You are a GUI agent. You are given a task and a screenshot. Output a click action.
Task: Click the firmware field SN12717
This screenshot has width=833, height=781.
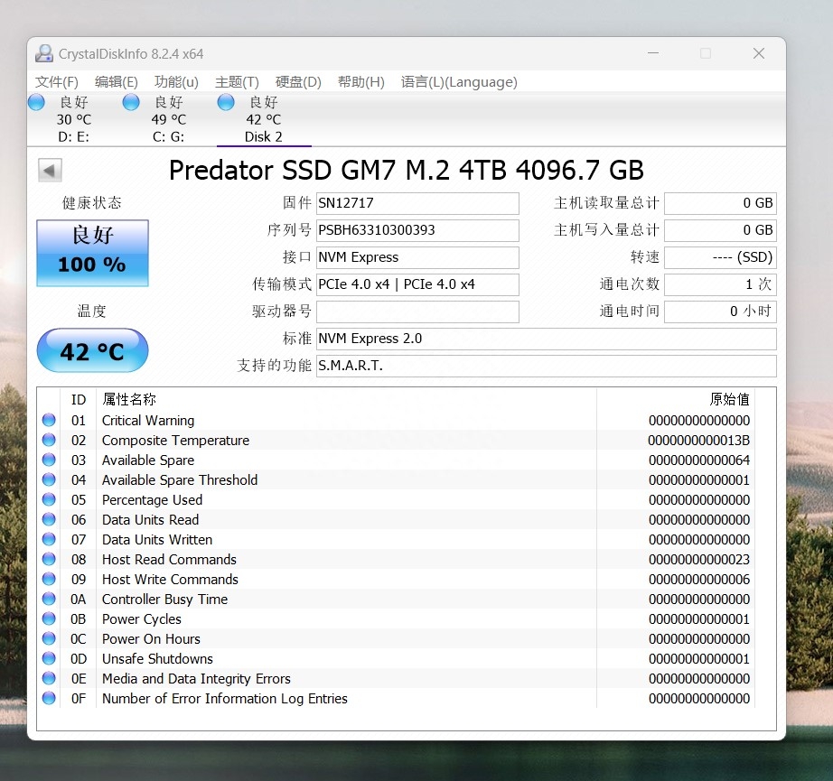(x=417, y=203)
